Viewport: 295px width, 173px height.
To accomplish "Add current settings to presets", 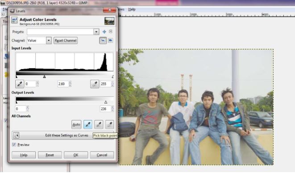I will pyautogui.click(x=104, y=32).
